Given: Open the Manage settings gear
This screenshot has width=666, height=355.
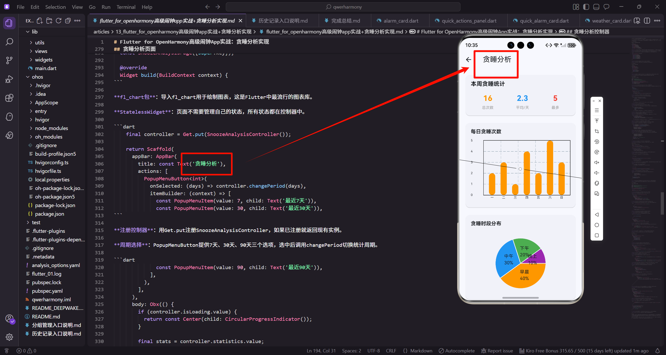Looking at the screenshot, I should pos(9,337).
